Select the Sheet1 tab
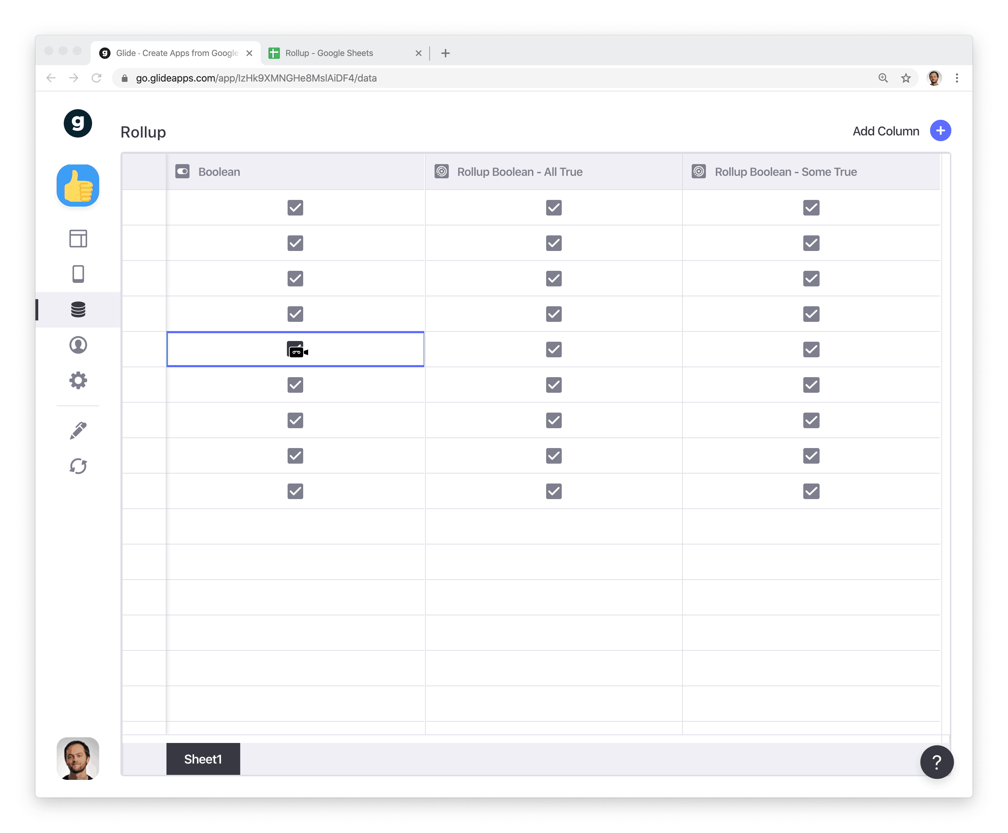 pyautogui.click(x=203, y=759)
